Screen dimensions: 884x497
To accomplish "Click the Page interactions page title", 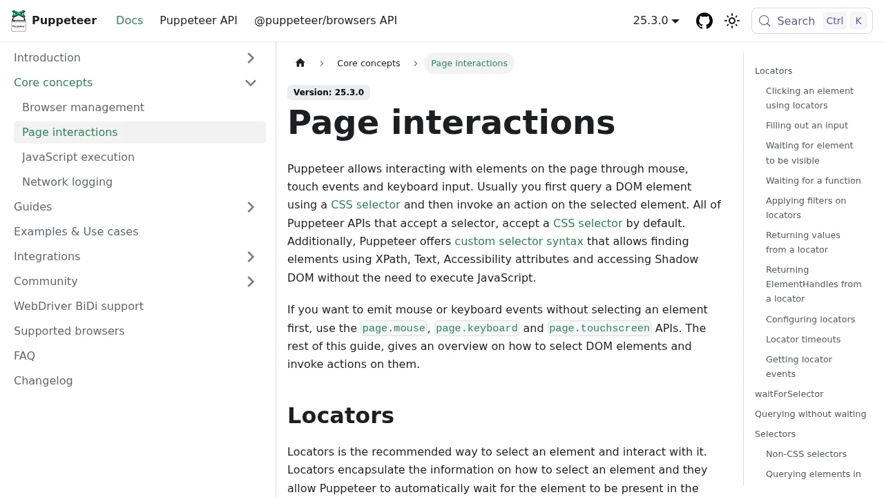I will (x=451, y=122).
